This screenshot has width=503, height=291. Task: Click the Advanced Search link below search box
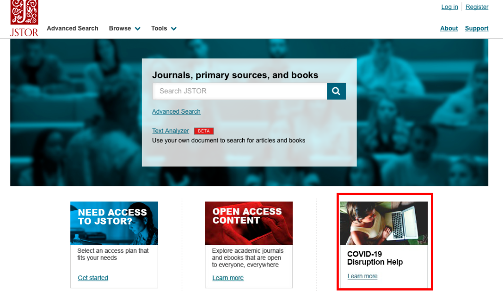(176, 112)
